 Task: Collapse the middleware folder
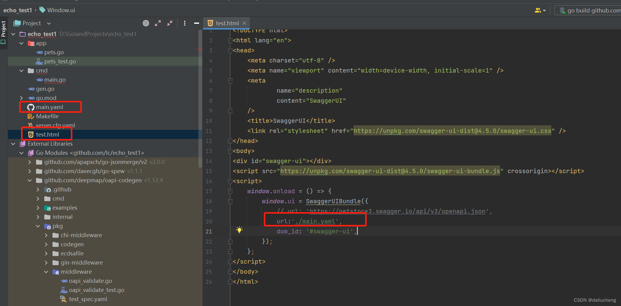[46, 272]
